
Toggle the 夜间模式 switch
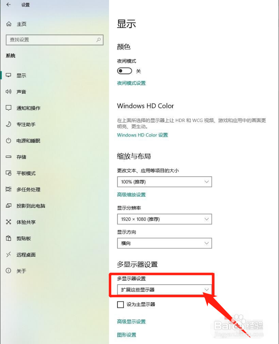point(125,71)
